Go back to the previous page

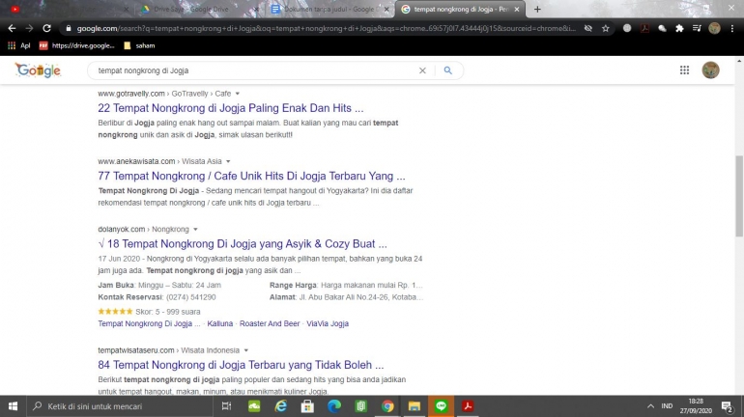(x=12, y=28)
